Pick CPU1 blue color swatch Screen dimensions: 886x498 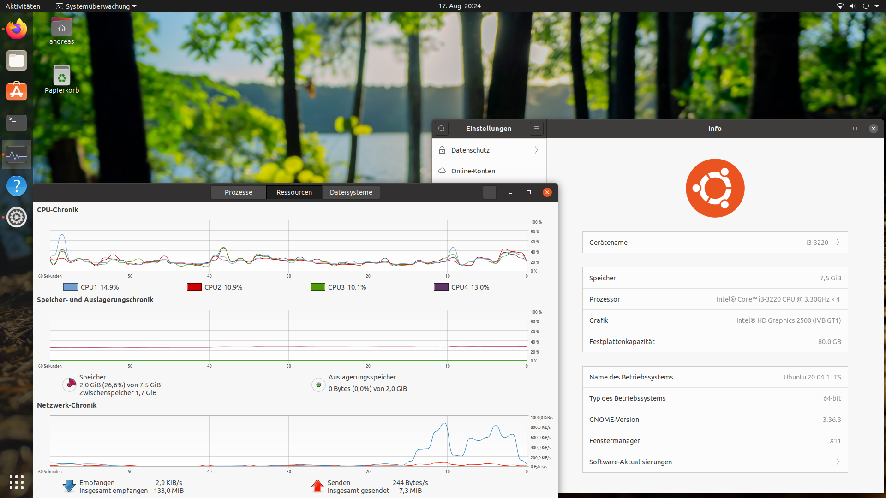pos(71,287)
